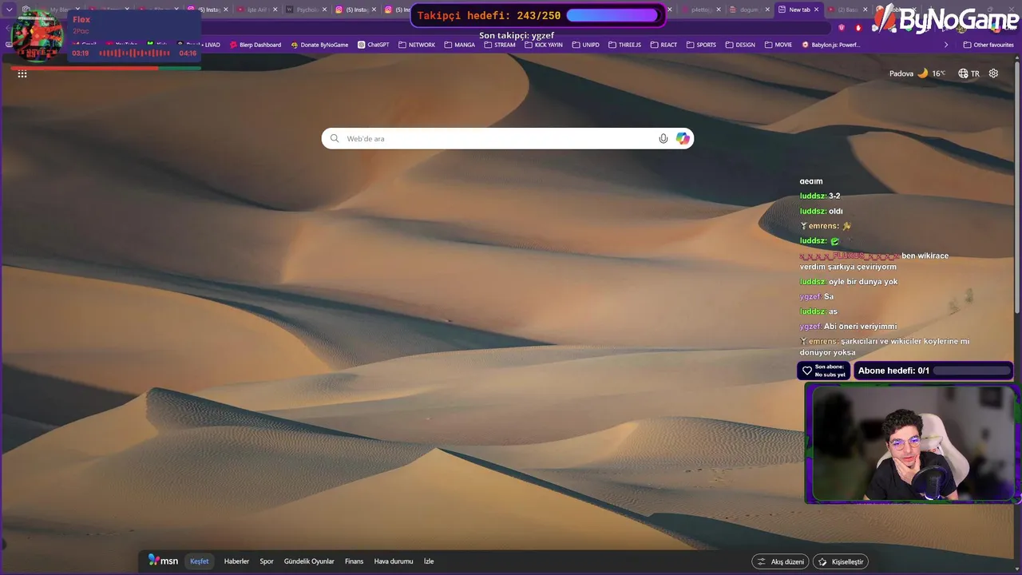This screenshot has height=575, width=1022.
Task: Click the moon weather icon next to Padova
Action: click(923, 73)
